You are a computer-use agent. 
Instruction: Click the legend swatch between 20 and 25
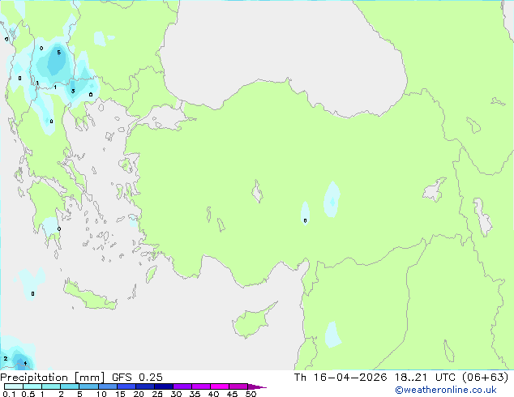[145, 386]
